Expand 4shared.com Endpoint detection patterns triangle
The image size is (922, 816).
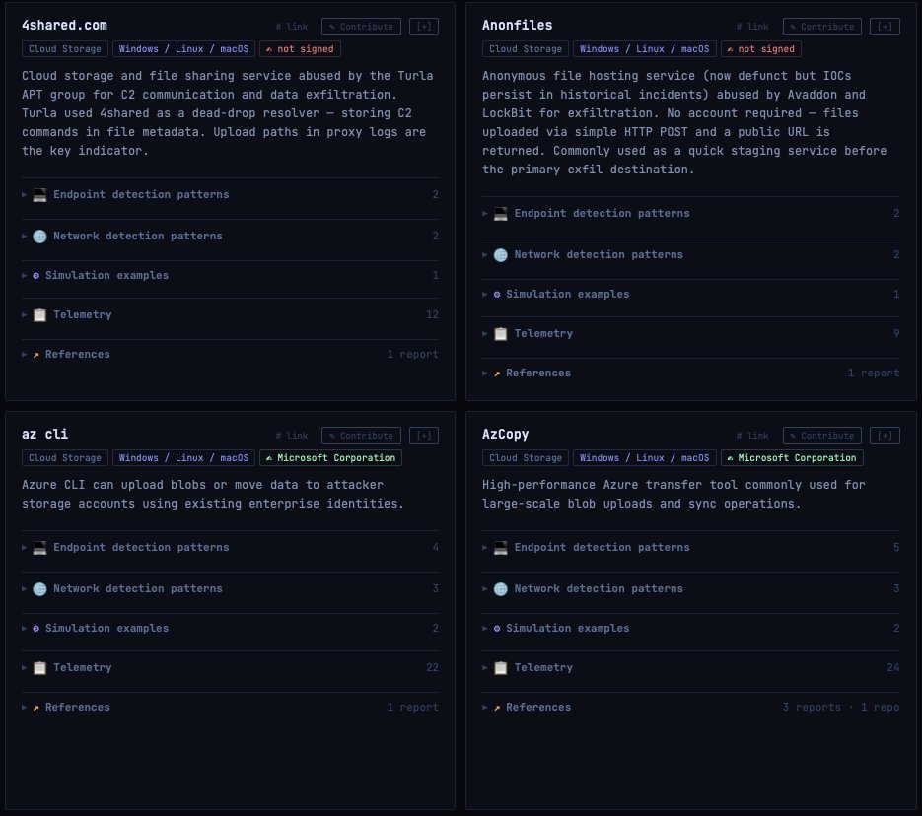pyautogui.click(x=24, y=194)
